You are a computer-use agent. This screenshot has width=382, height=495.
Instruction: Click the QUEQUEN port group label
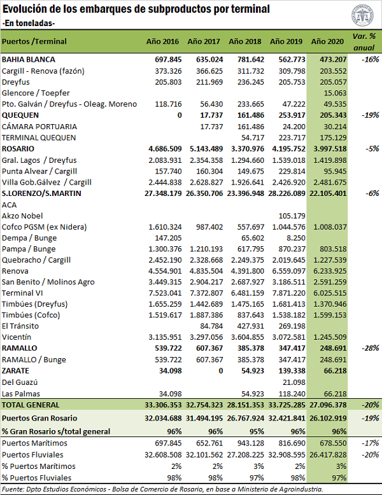tap(20, 115)
